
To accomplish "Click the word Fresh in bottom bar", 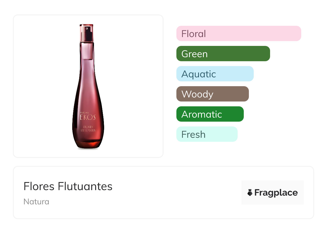I will tap(193, 135).
